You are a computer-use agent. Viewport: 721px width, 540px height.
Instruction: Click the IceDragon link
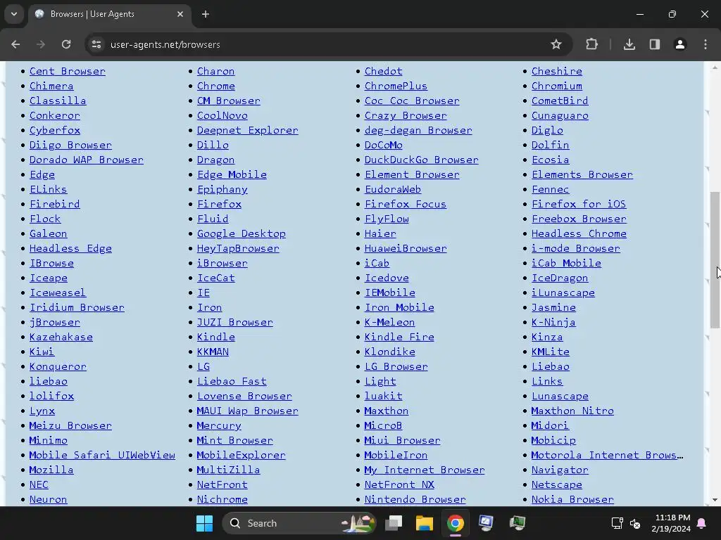click(x=560, y=278)
